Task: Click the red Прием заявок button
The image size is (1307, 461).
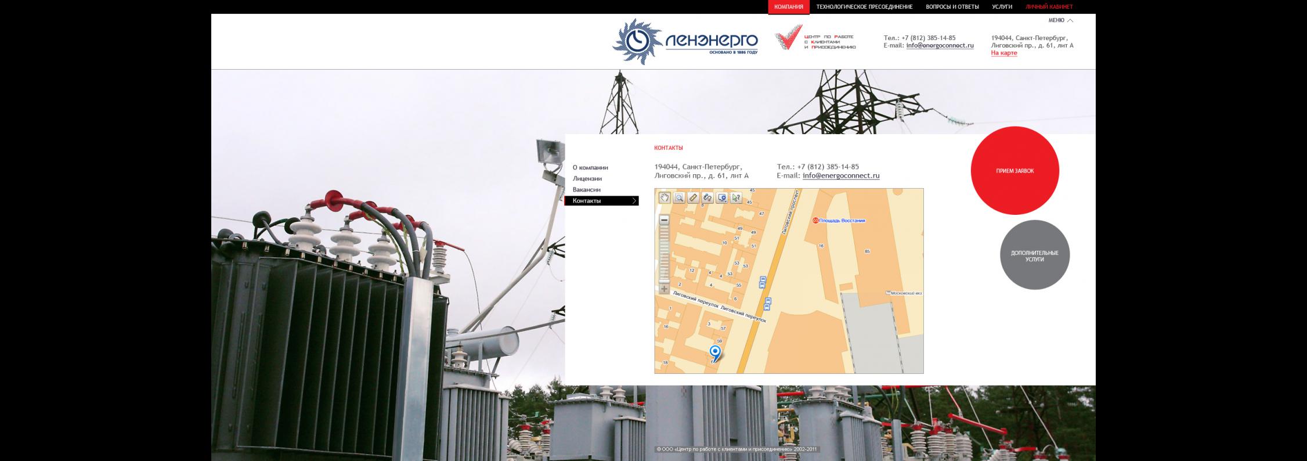Action: tap(1014, 171)
